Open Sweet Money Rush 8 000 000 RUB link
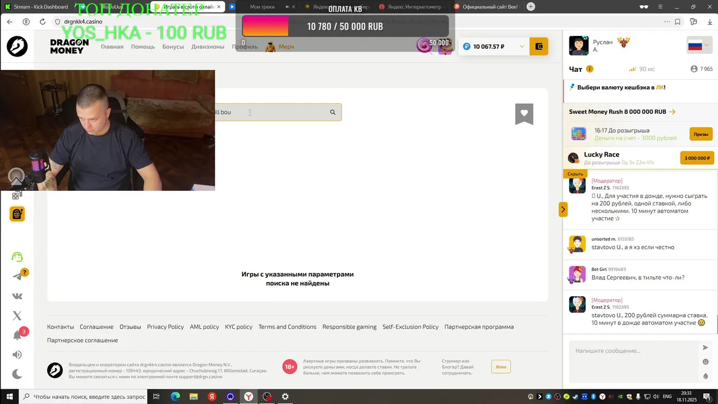 point(622,112)
